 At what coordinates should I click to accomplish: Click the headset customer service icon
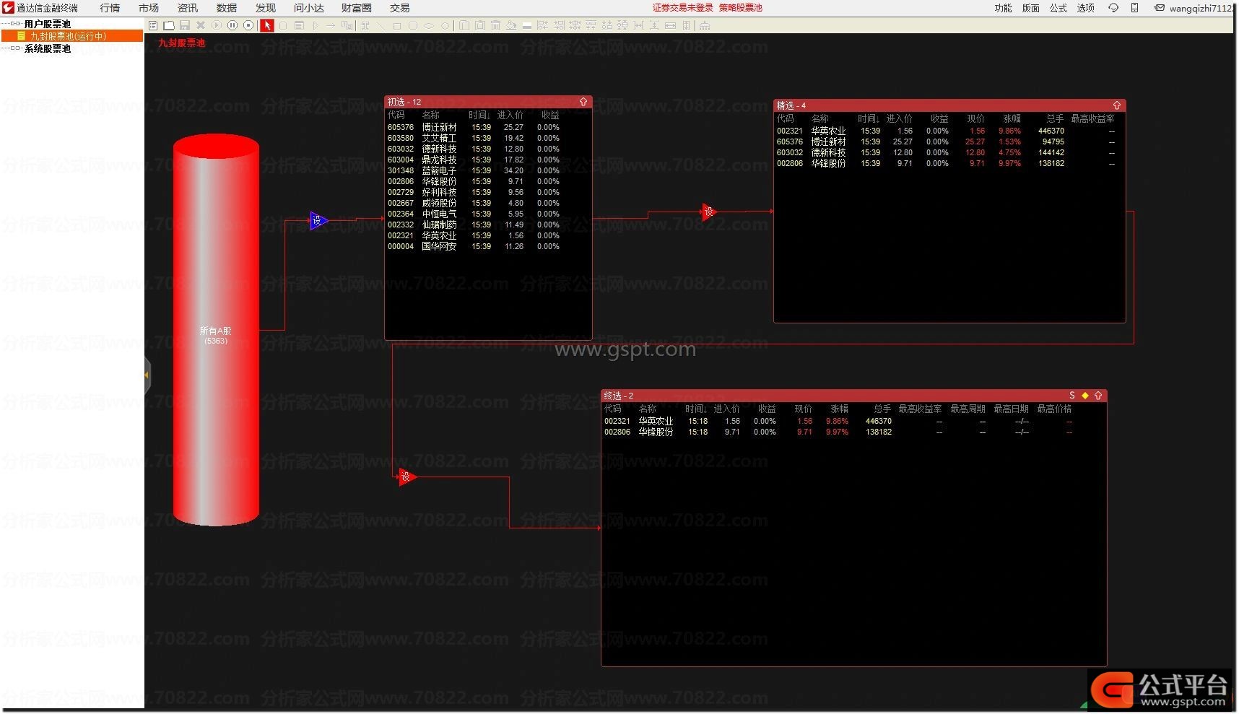pyautogui.click(x=1113, y=8)
